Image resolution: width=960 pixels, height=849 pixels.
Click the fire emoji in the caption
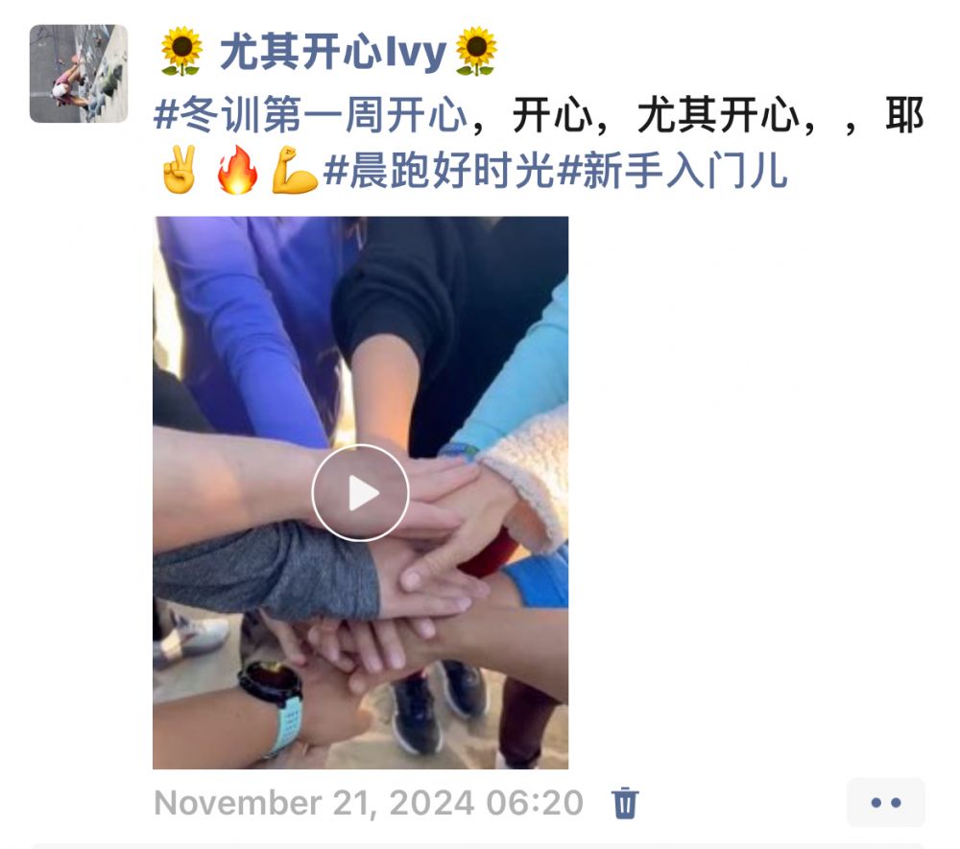coord(237,170)
